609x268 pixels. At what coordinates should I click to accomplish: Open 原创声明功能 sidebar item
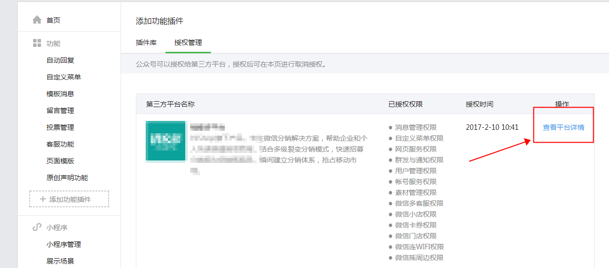click(x=67, y=178)
